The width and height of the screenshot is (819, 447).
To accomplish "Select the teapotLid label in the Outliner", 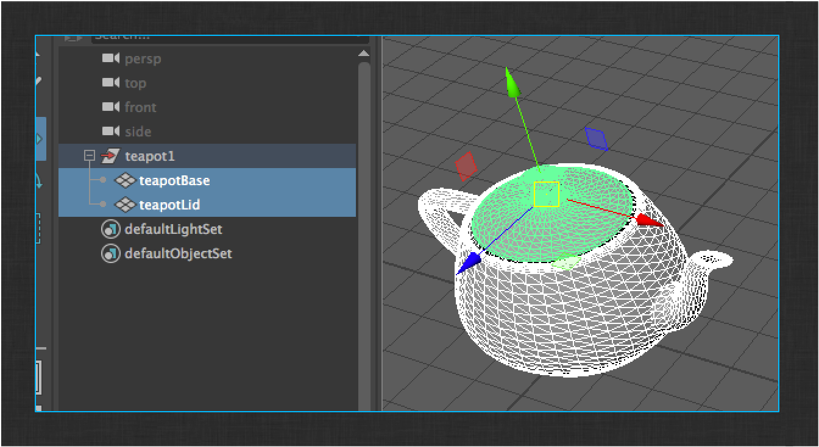I will 170,205.
